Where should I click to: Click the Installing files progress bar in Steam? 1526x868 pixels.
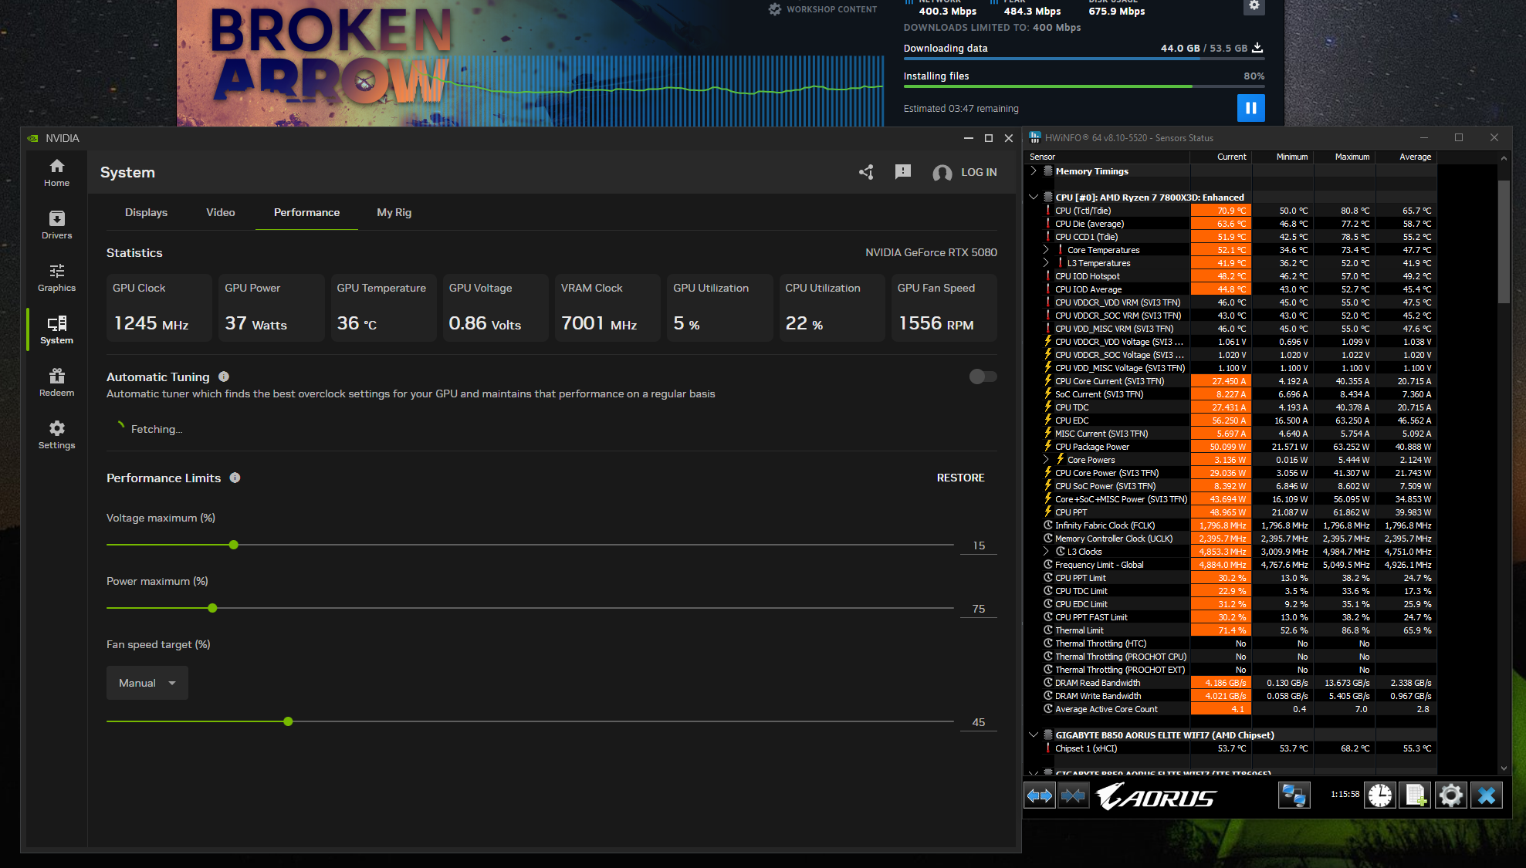pos(1084,86)
